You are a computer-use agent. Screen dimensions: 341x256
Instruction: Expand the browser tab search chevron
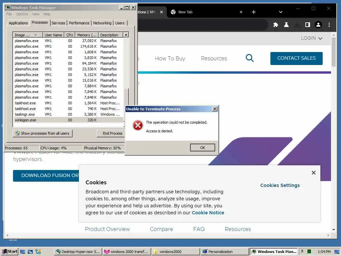(280, 12)
